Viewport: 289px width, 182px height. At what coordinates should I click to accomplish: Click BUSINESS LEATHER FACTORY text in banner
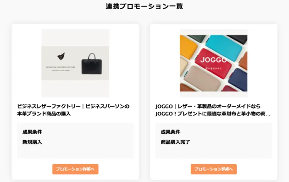coord(61,67)
